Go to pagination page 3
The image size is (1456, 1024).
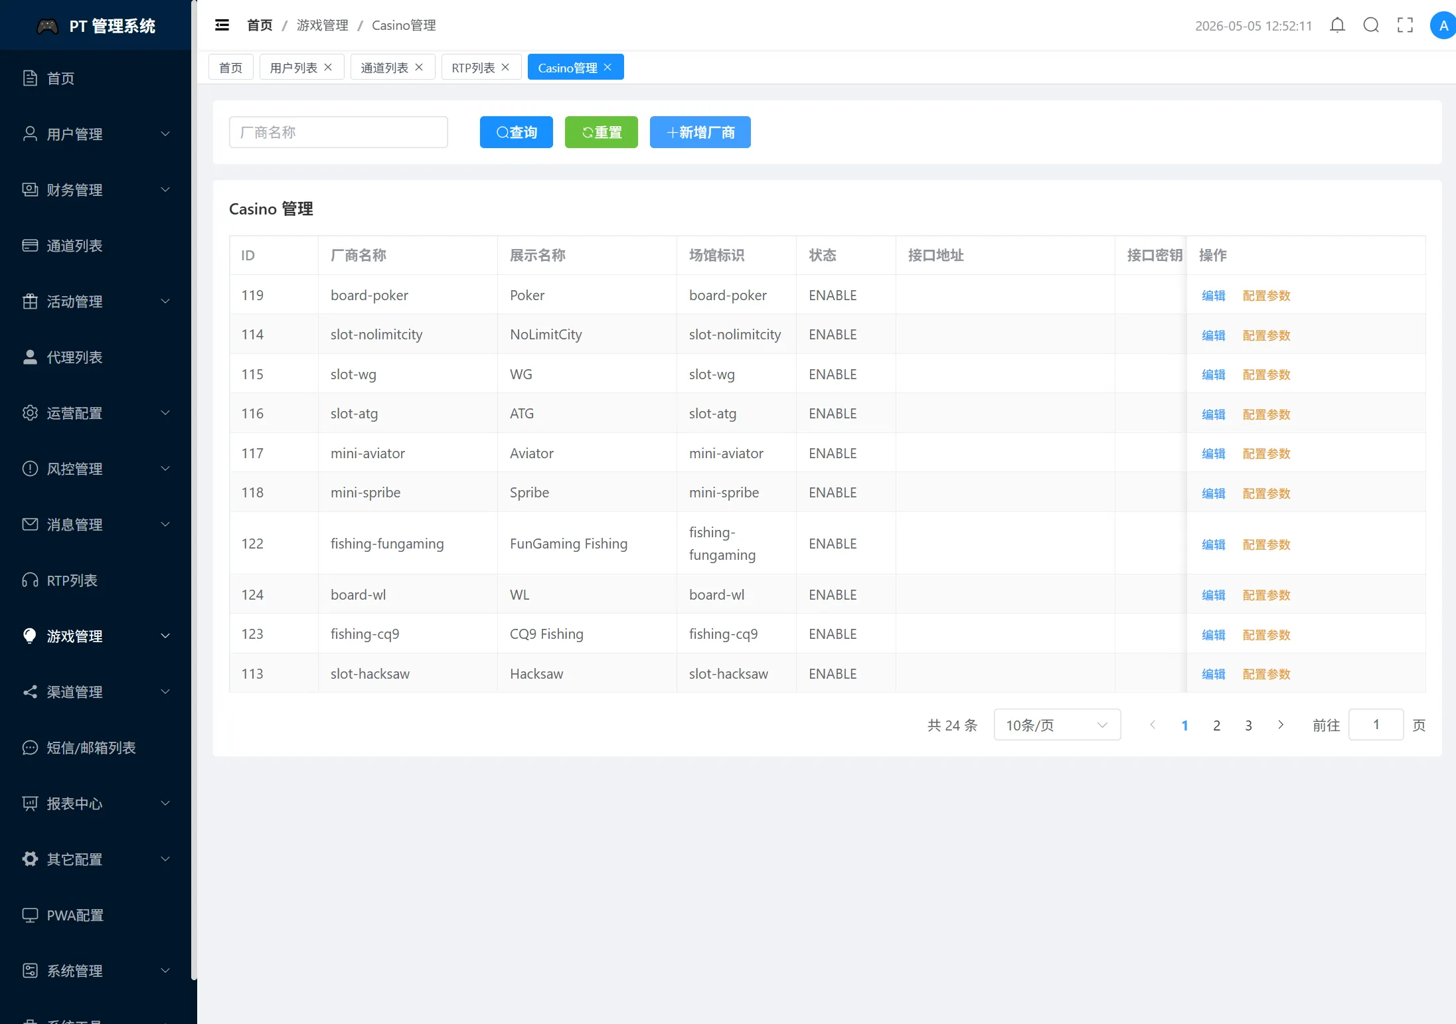click(x=1248, y=725)
